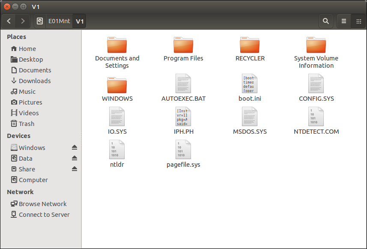The width and height of the screenshot is (367, 249).
Task: Go back using the left arrow button
Action: pyautogui.click(x=9, y=21)
